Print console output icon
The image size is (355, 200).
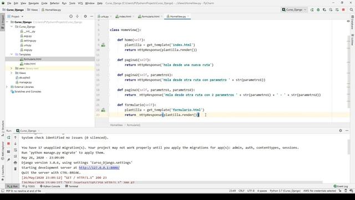coord(15,163)
